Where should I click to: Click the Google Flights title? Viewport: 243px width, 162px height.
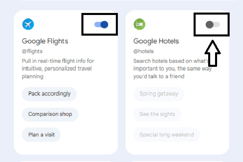[x=45, y=41]
